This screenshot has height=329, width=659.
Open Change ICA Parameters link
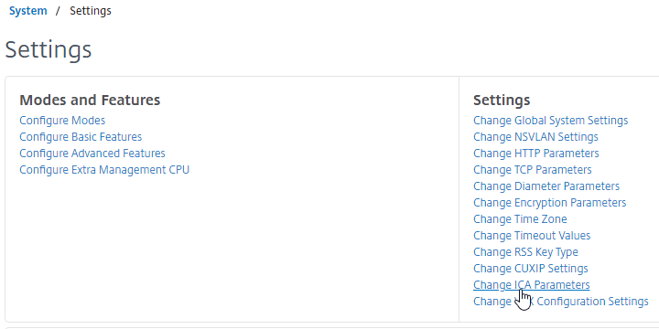click(531, 285)
